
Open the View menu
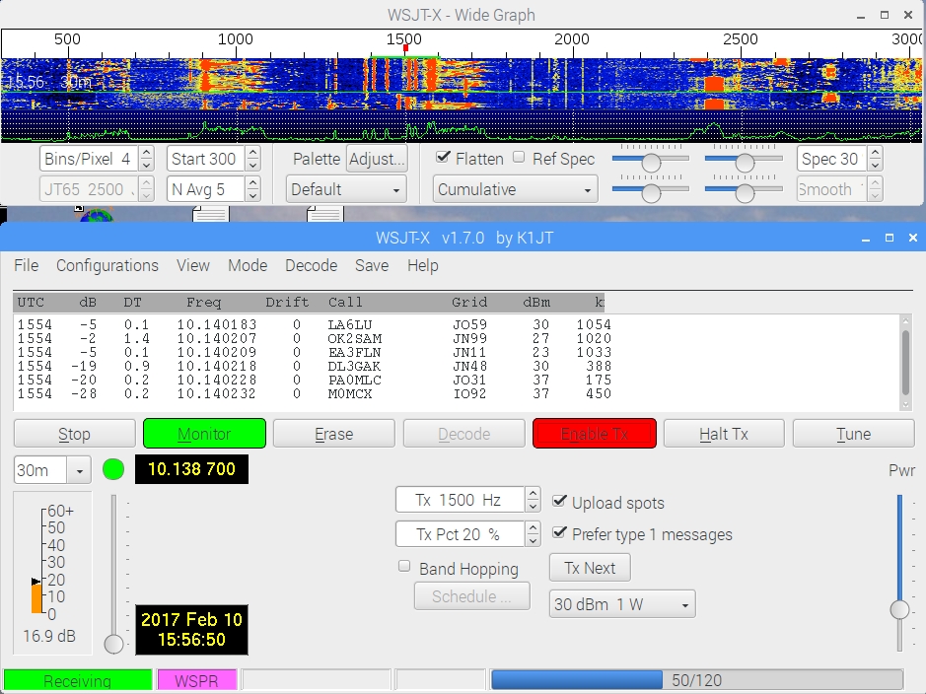pyautogui.click(x=193, y=265)
